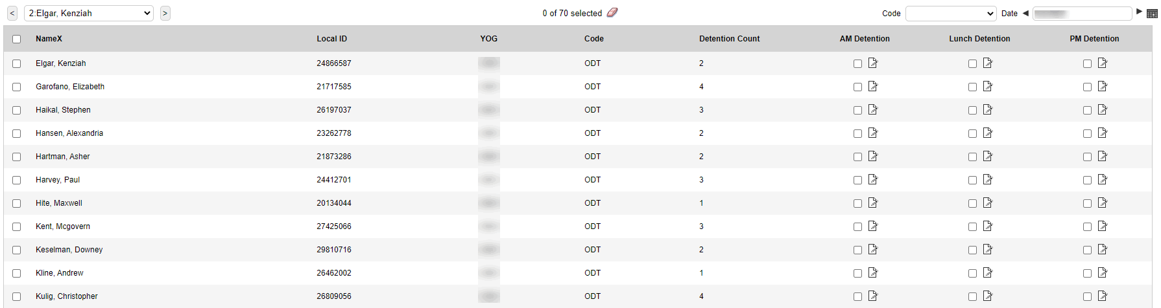Tick AM Detention for Hartman, Asher

tap(857, 157)
